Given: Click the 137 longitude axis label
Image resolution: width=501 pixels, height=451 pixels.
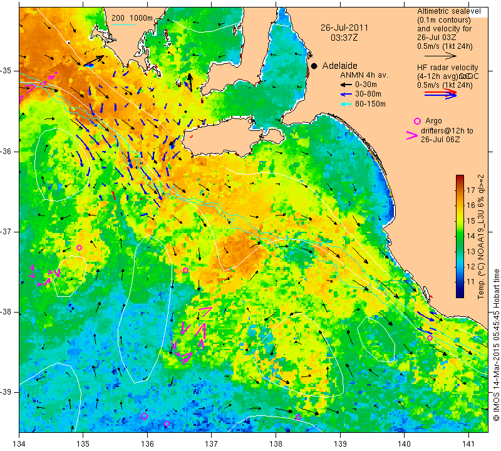Looking at the screenshot, I should 211,444.
